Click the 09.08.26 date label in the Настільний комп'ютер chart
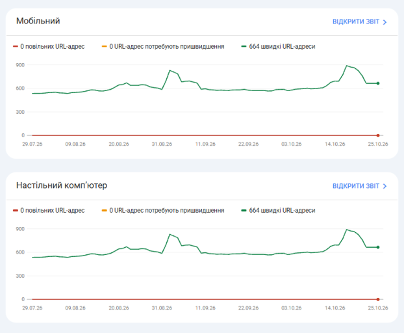 (x=75, y=308)
